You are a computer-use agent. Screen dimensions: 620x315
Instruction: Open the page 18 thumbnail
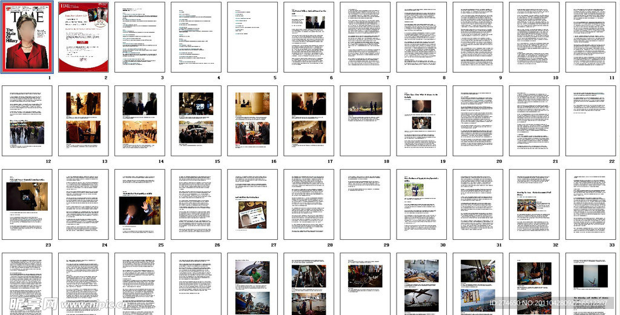pos(365,121)
